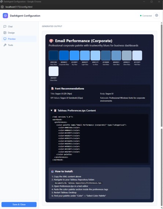
Task: Select the Ice Blue #99CCFF swatch
Action: [95, 55]
